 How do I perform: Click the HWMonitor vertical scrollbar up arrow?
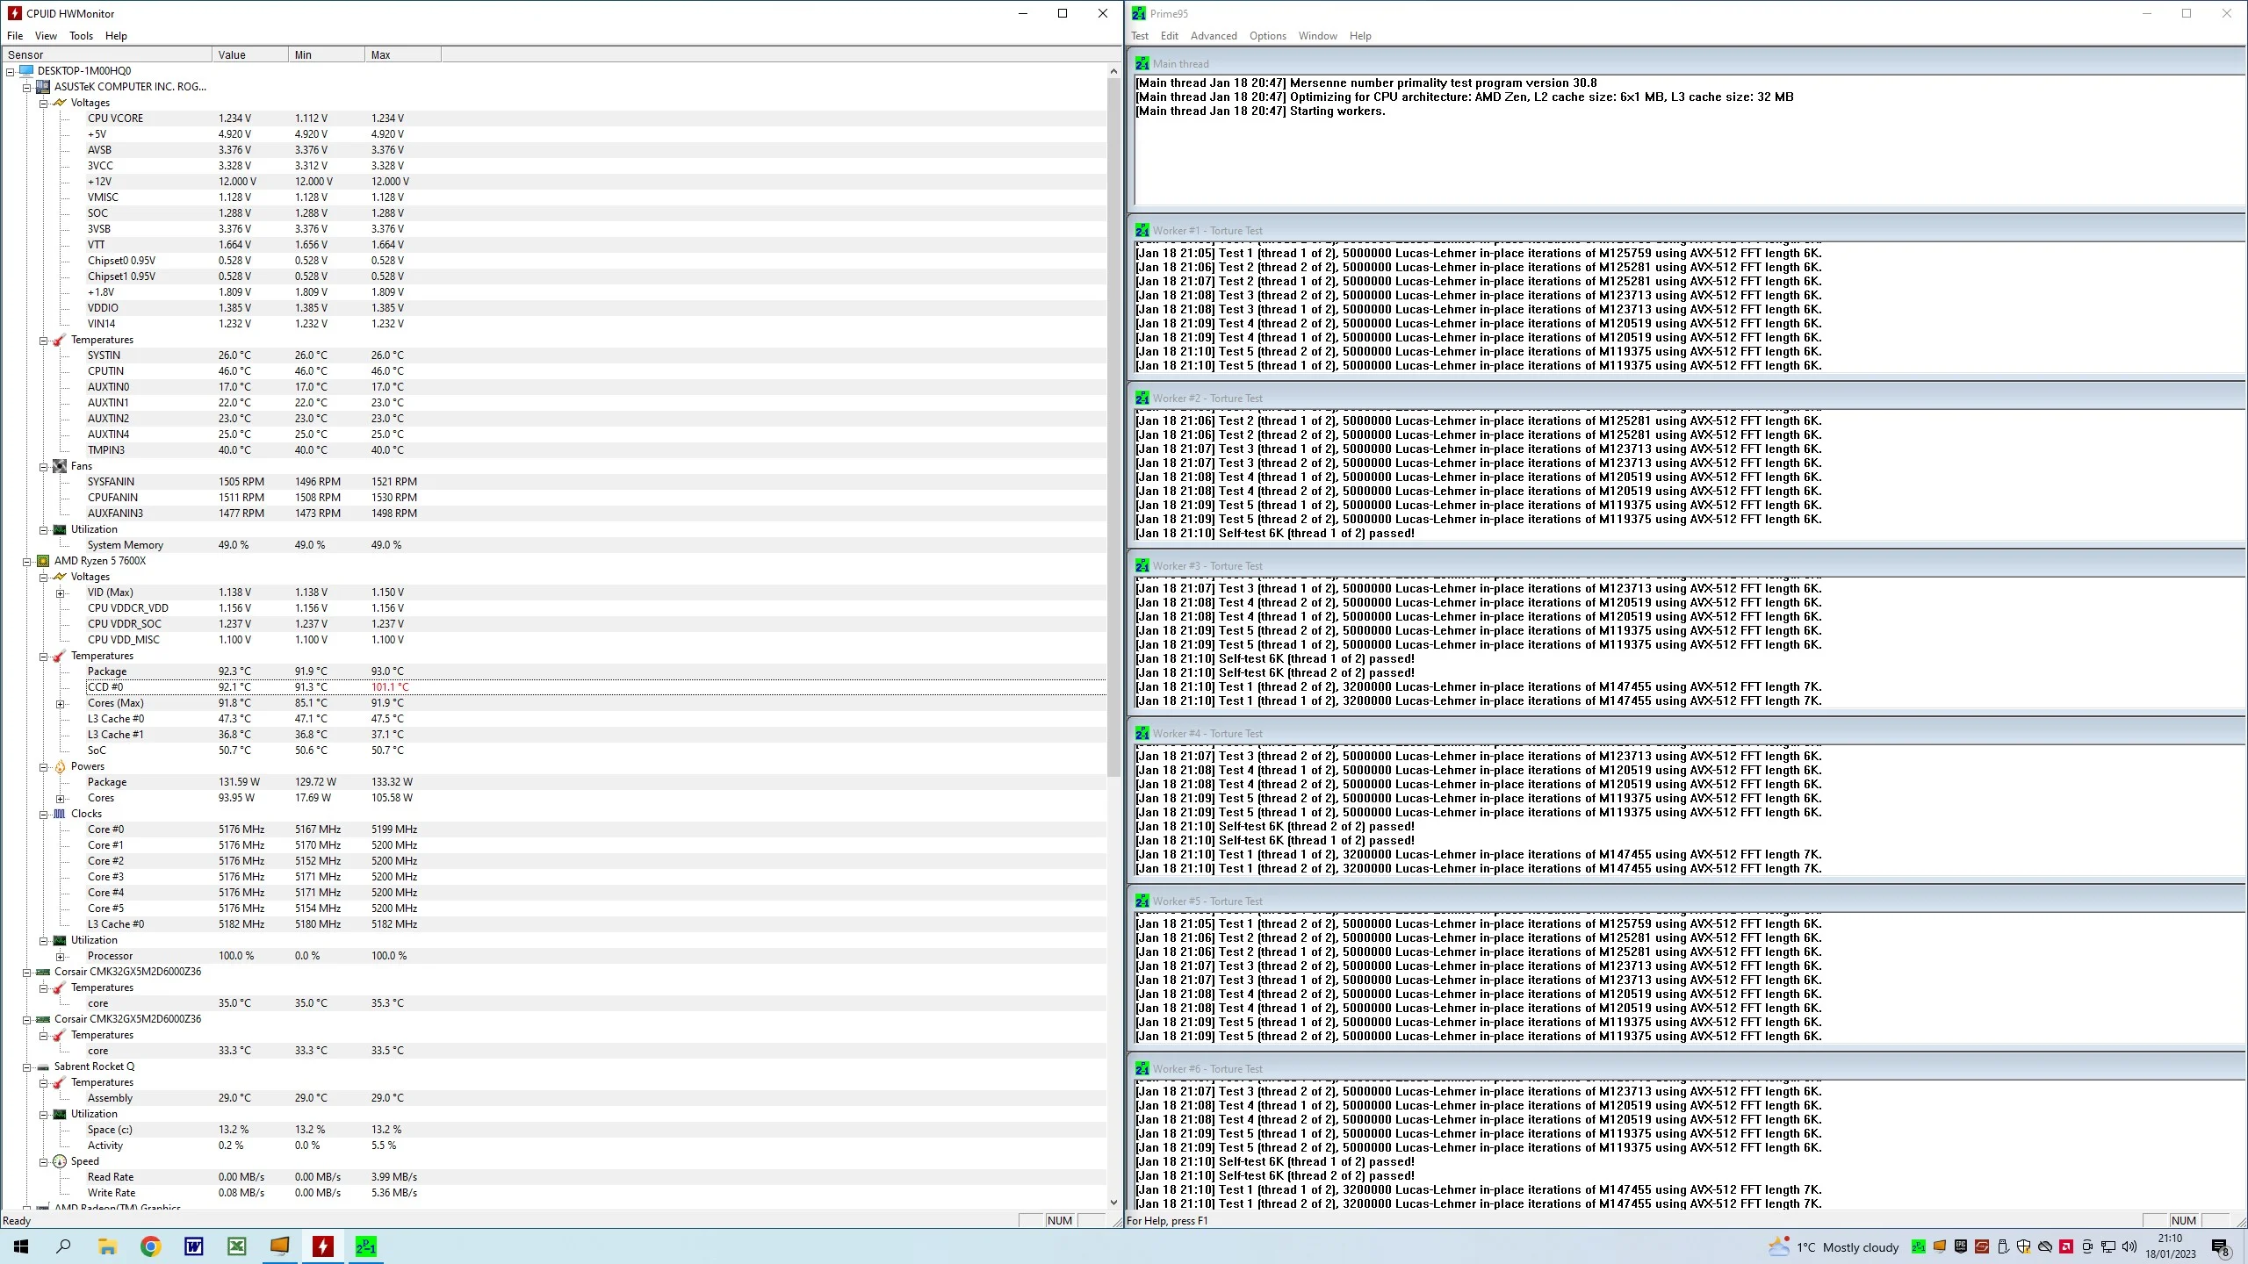pyautogui.click(x=1113, y=70)
